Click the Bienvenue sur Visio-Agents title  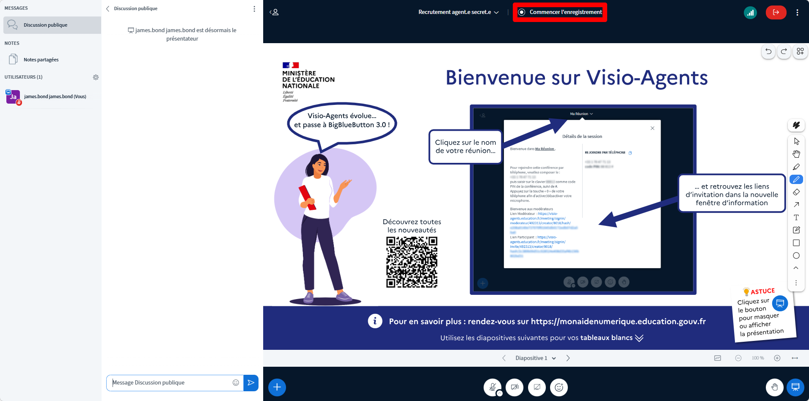coord(576,78)
